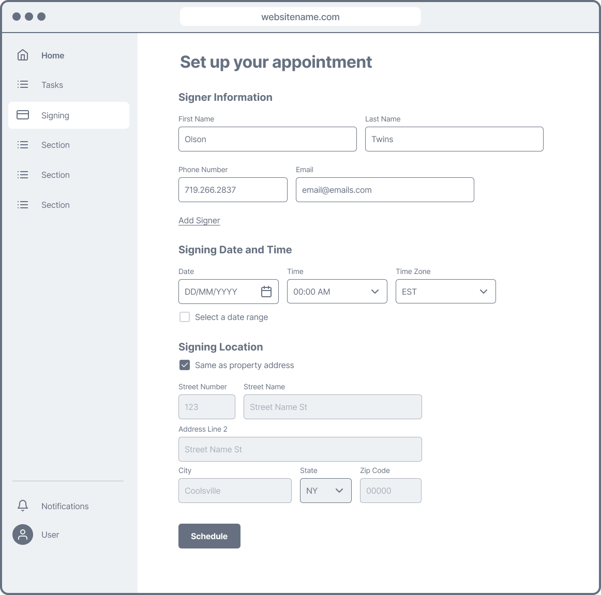Click the Email field
Viewport: 601px width, 595px height.
385,190
